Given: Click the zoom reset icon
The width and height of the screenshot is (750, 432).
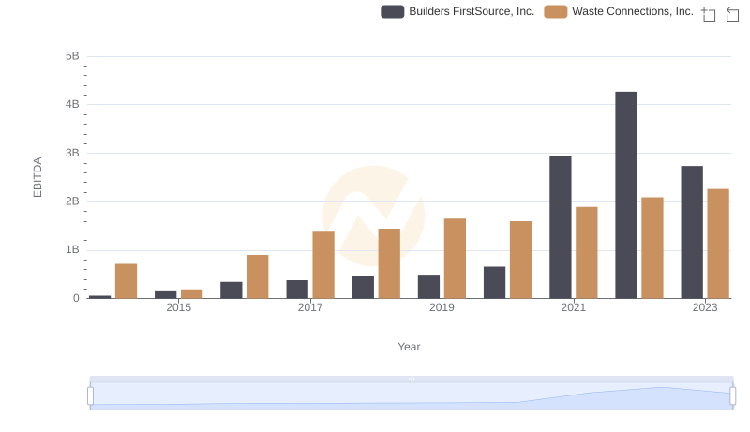Looking at the screenshot, I should pos(732,14).
